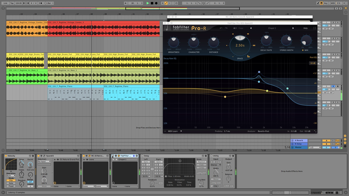Open Xpand!2 Sidechain No Input dropdown

pos(44,161)
